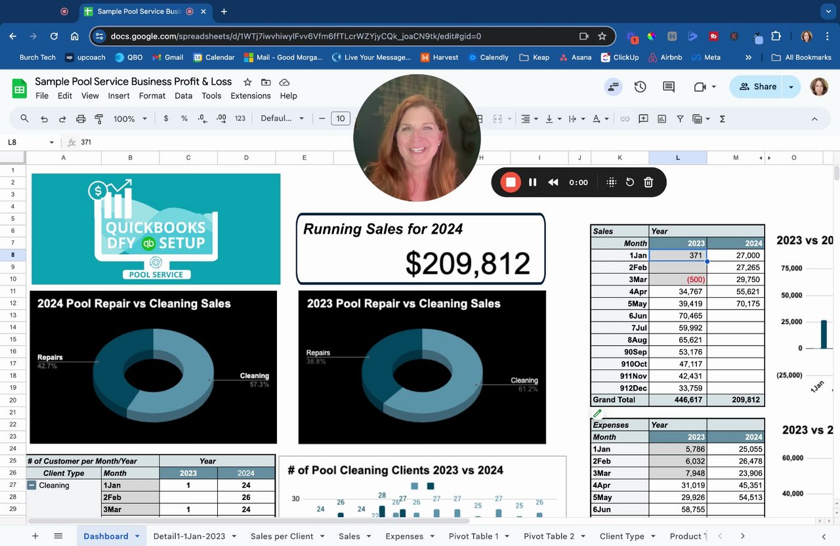Viewport: 840px width, 546px height.
Task: Activate the paint format tool
Action: point(99,119)
